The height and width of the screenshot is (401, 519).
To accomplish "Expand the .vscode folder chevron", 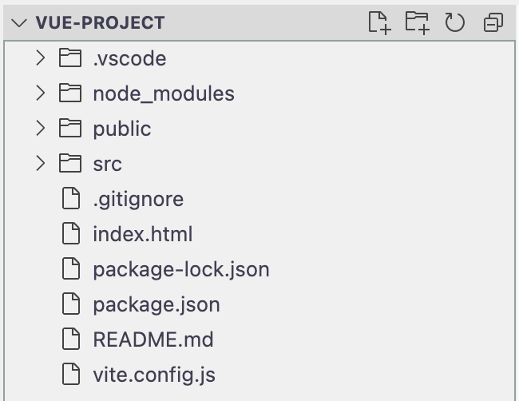I will (41, 58).
